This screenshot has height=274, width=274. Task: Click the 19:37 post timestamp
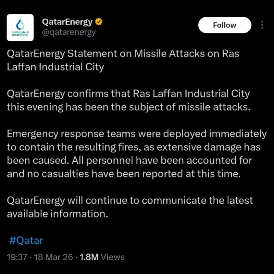pyautogui.click(x=16, y=257)
